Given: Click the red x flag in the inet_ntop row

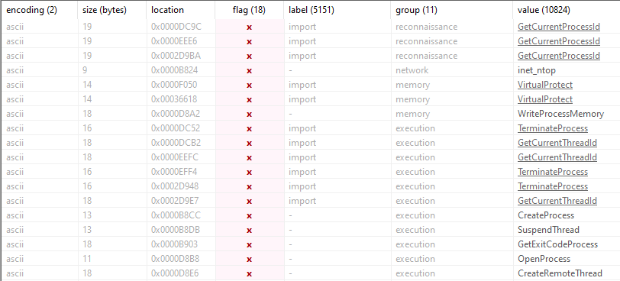Looking at the screenshot, I should 249,71.
